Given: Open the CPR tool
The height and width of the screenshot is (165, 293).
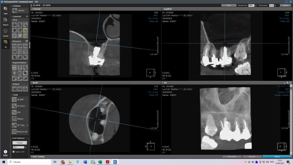Looking at the screenshot, I should click(17, 112).
